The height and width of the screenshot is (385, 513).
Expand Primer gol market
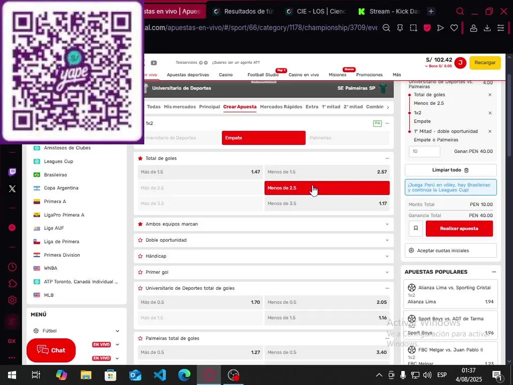click(x=387, y=272)
